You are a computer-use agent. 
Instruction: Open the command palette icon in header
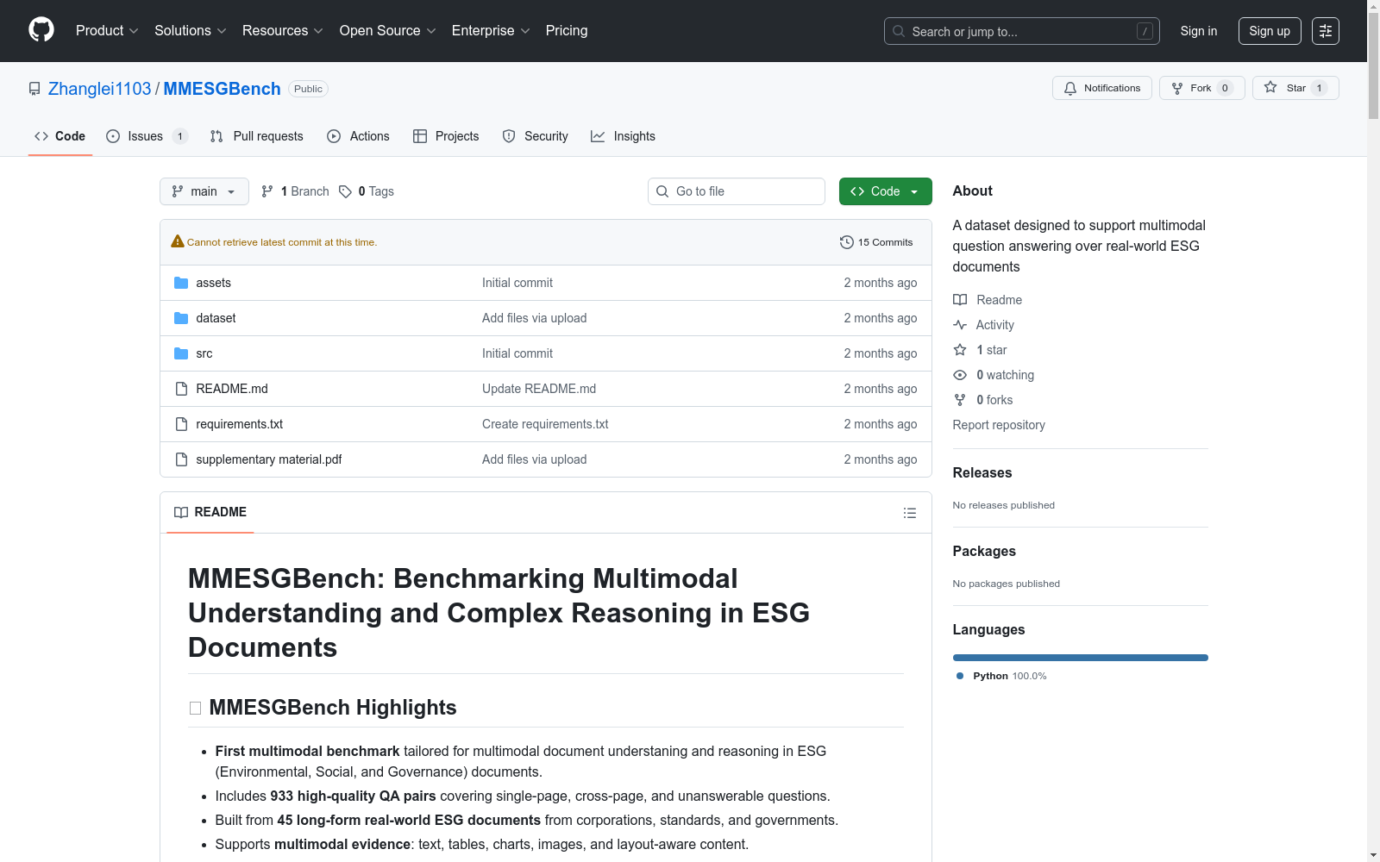(x=1325, y=31)
